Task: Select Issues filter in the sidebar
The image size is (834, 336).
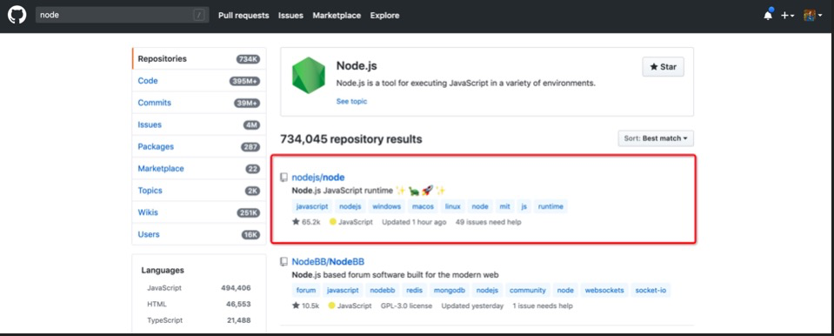Action: click(199, 124)
